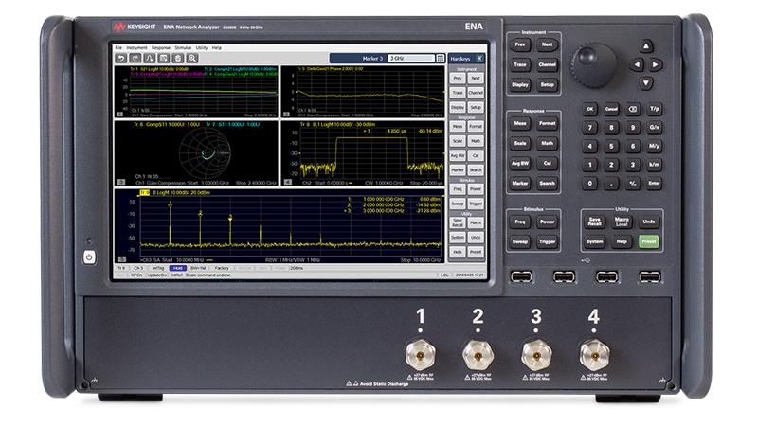758x426 pixels.
Task: Click the undo arrow toolbar icon
Action: tap(120, 58)
